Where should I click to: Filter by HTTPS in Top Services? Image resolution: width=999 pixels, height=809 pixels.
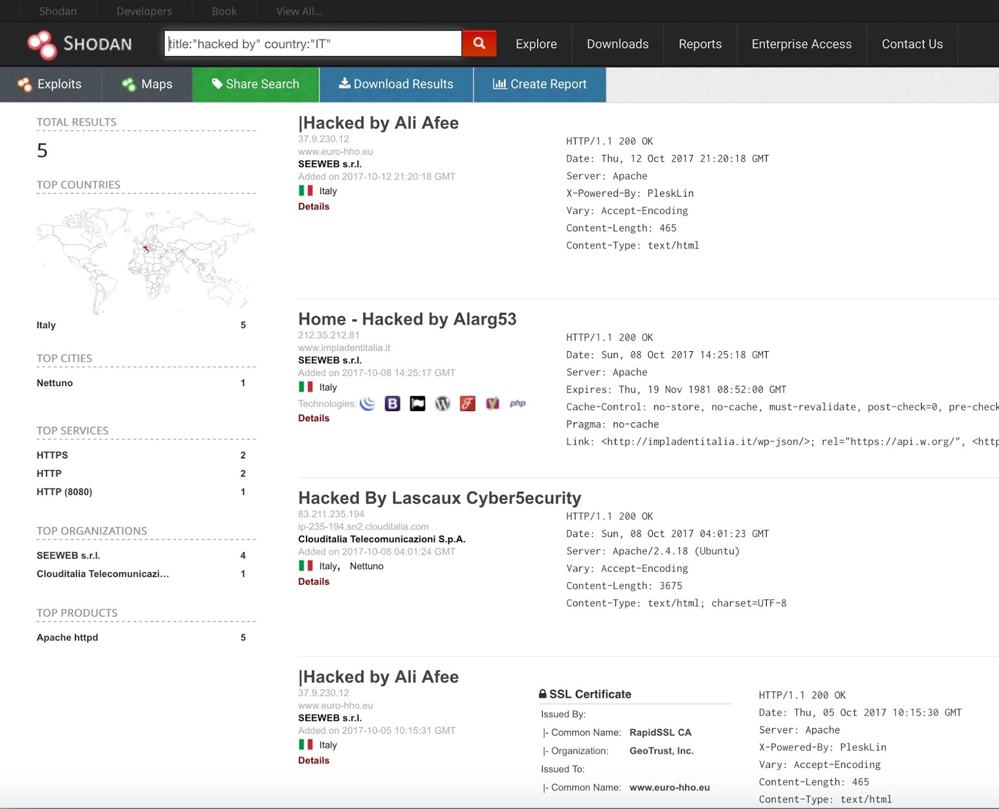pos(52,455)
